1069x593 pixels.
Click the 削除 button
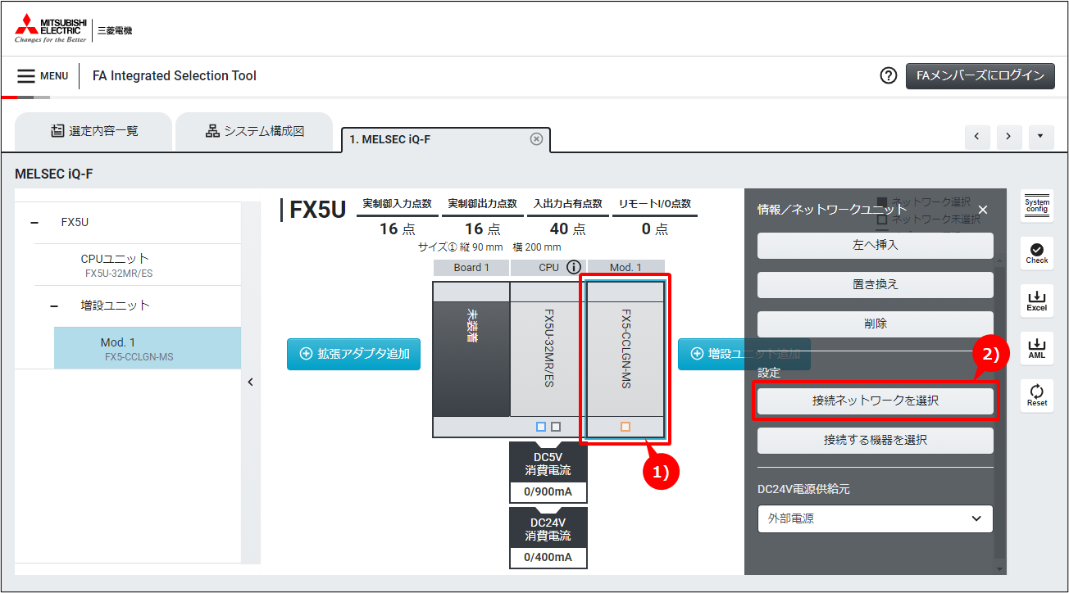pyautogui.click(x=875, y=324)
